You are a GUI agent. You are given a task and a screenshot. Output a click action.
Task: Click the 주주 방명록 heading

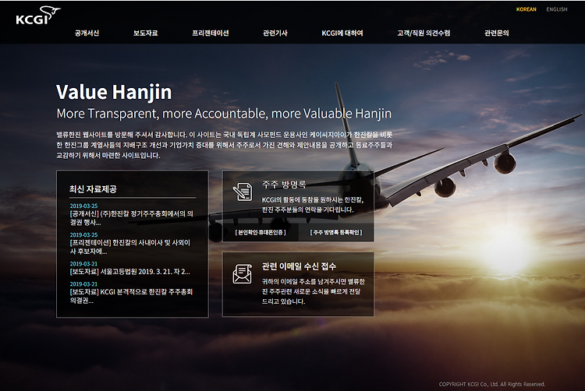tap(284, 185)
